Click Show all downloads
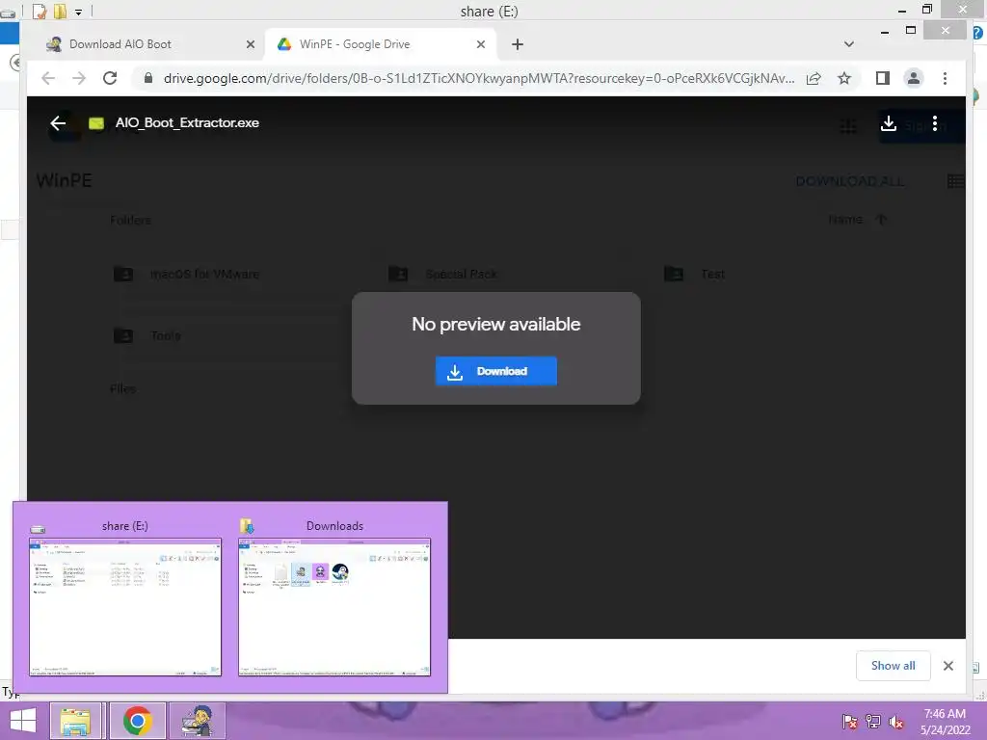 (x=893, y=666)
